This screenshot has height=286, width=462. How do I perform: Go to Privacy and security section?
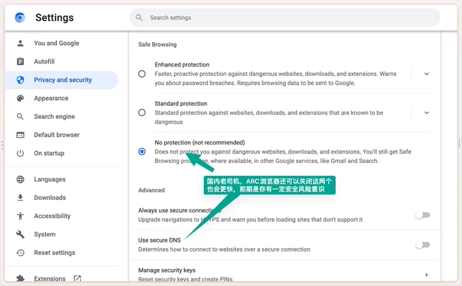62,79
